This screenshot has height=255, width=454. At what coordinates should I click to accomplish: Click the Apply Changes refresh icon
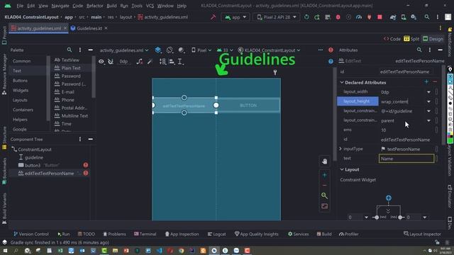tap(306, 17)
